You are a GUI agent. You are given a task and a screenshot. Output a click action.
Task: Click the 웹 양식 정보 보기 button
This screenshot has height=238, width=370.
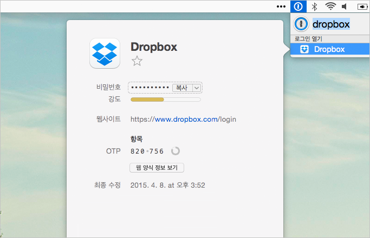click(157, 168)
